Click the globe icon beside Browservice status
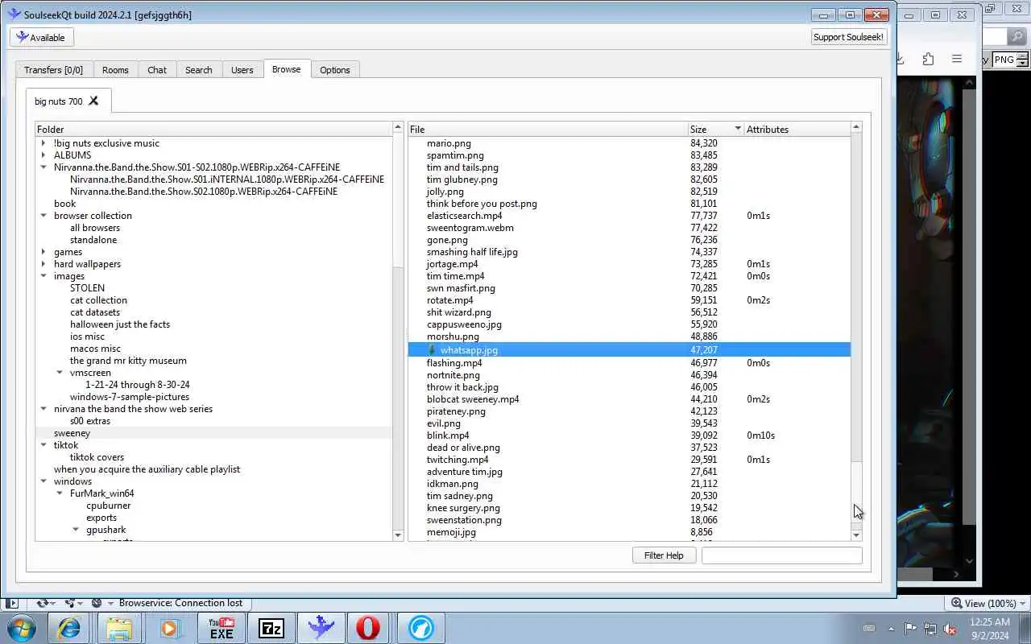Viewport: 1031px width, 644px height. (x=98, y=603)
